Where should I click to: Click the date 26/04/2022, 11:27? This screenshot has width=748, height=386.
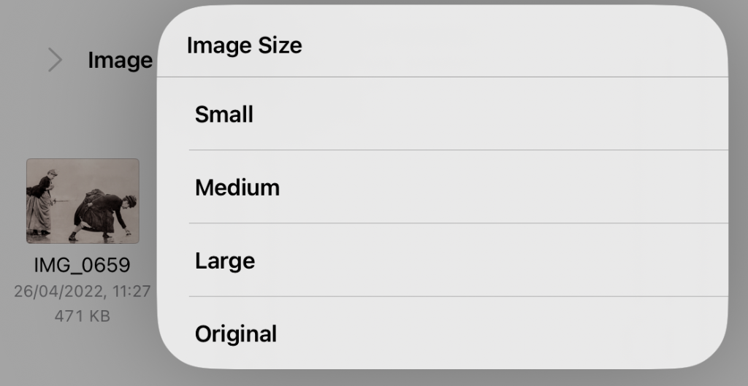coord(82,291)
